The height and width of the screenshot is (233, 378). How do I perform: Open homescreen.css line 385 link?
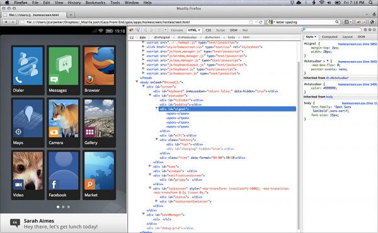pyautogui.click(x=357, y=44)
